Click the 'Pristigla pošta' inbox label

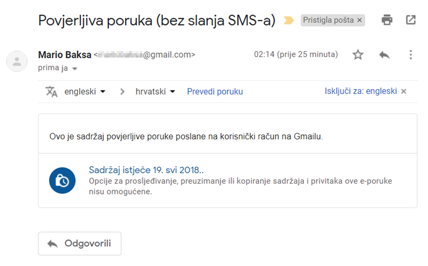click(x=328, y=20)
